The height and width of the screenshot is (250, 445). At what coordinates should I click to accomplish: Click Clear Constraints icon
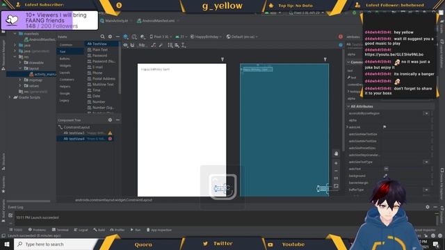154,45
